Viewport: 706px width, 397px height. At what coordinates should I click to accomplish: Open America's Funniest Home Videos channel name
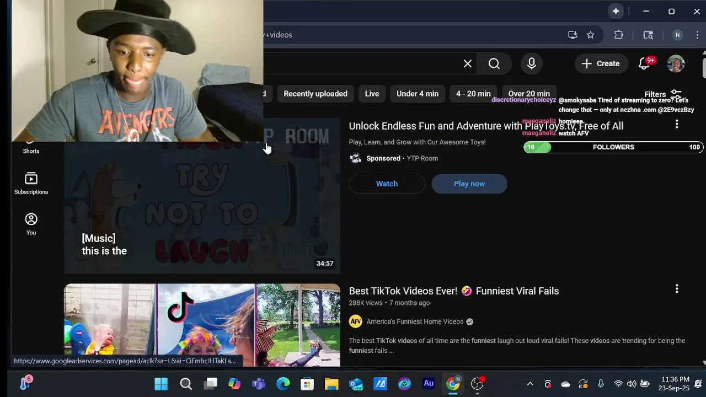pyautogui.click(x=415, y=321)
